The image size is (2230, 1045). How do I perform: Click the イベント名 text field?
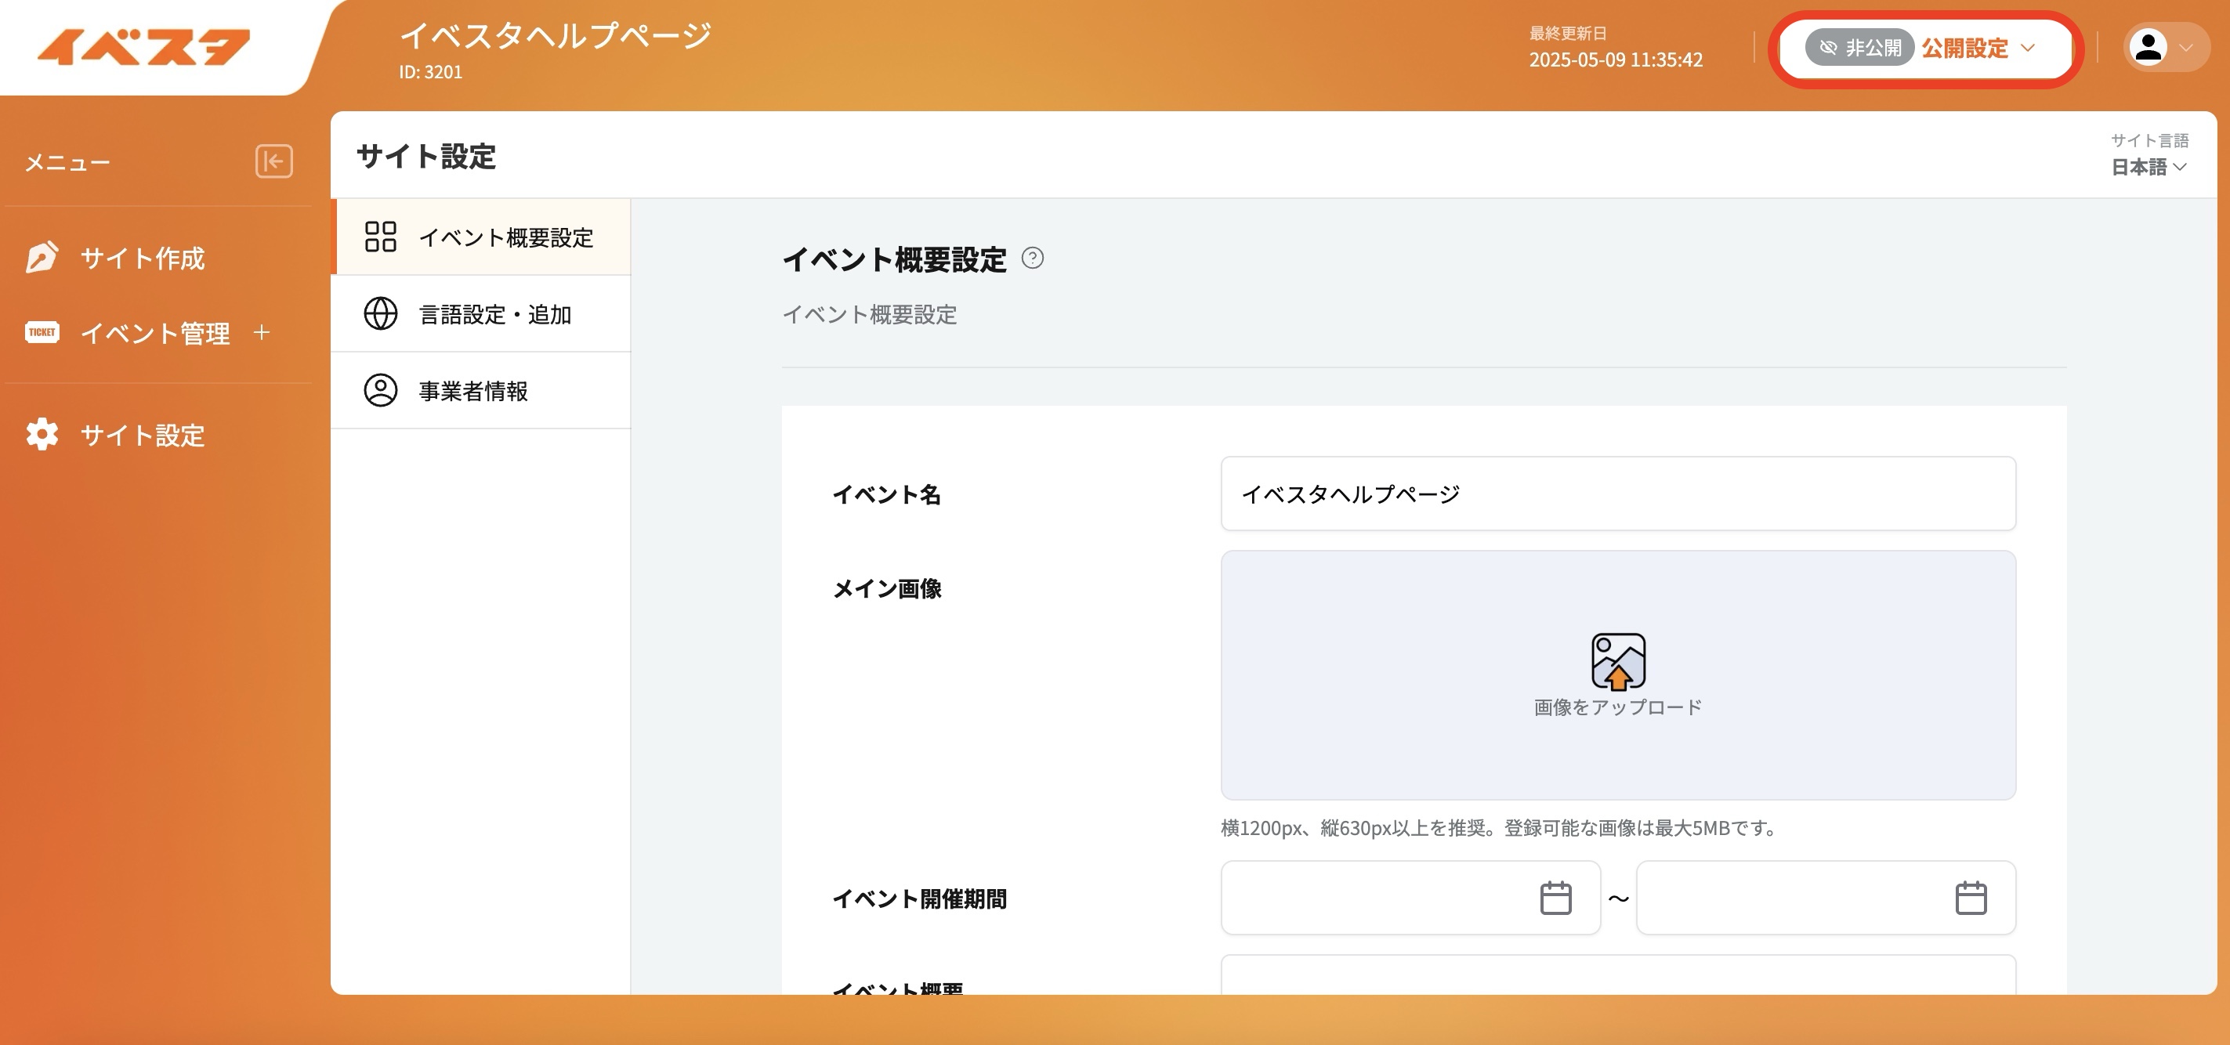click(1617, 494)
